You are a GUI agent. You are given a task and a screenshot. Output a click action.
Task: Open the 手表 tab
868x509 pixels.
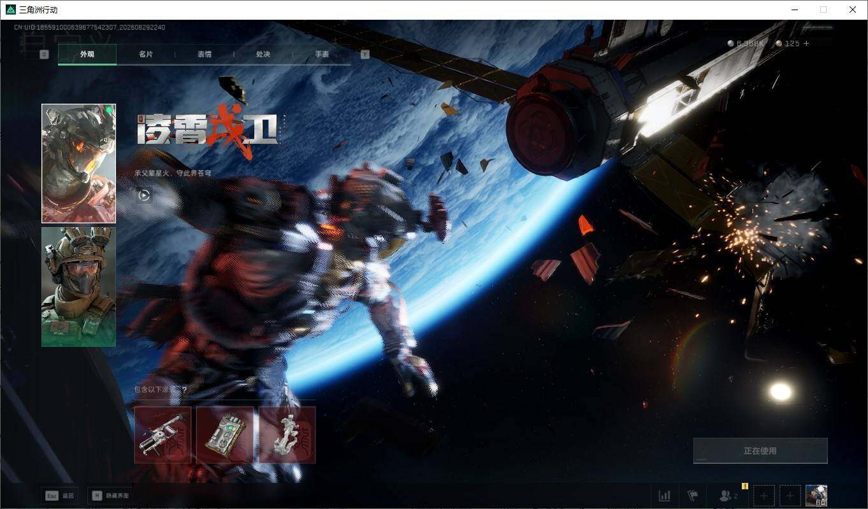click(x=322, y=54)
